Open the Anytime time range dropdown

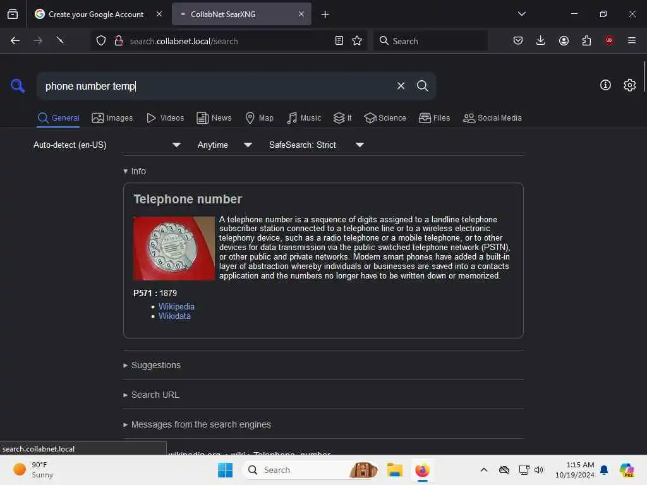[x=224, y=145]
